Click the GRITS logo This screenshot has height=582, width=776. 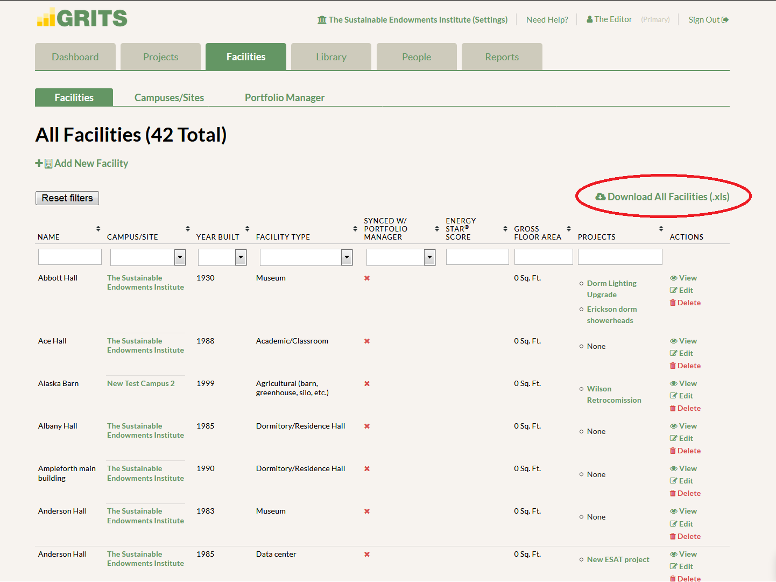pyautogui.click(x=82, y=18)
